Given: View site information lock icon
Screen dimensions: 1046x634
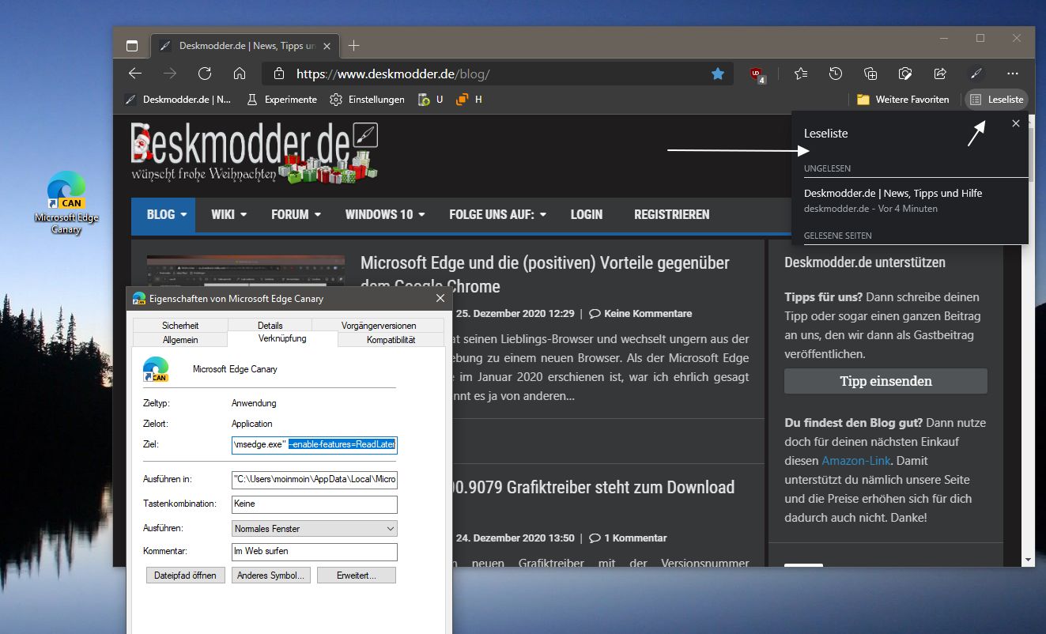Looking at the screenshot, I should 278,74.
